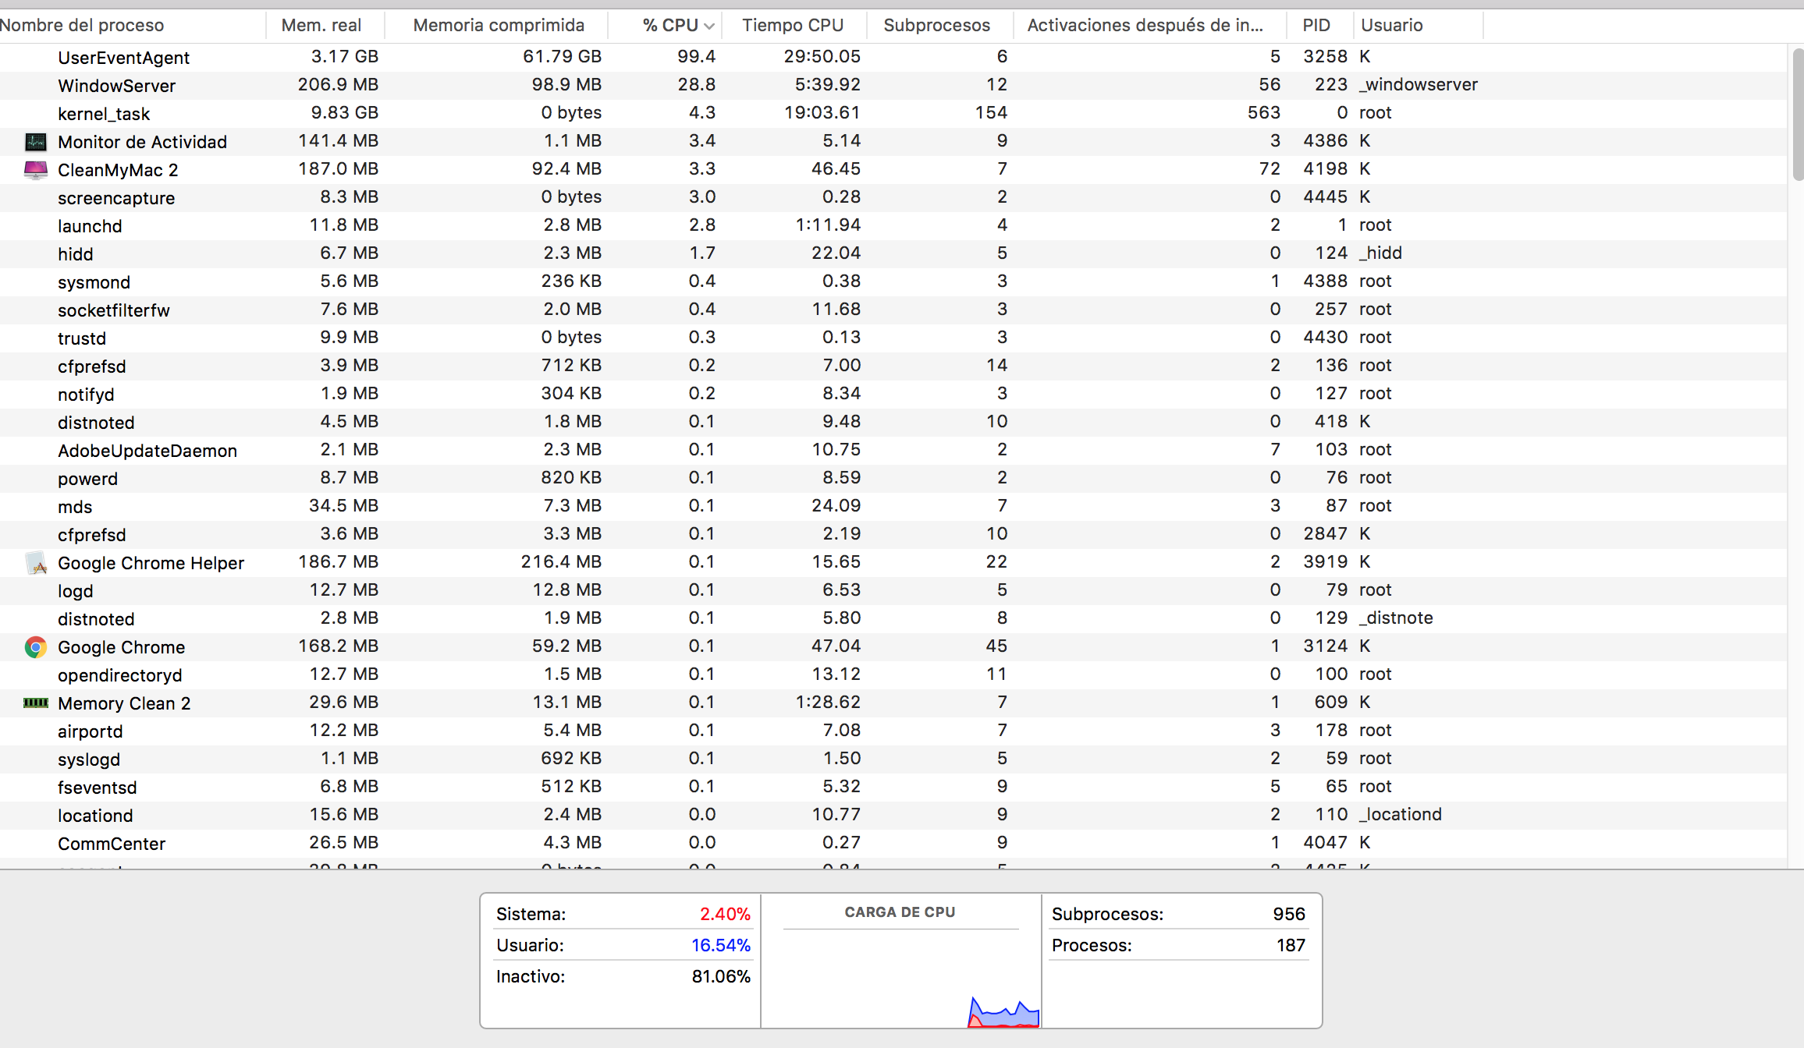Sort by Usuario column header

[1418, 26]
